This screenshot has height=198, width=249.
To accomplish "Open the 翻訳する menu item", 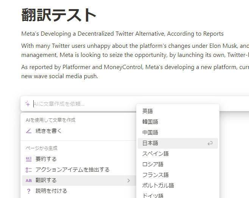I will 79,181.
